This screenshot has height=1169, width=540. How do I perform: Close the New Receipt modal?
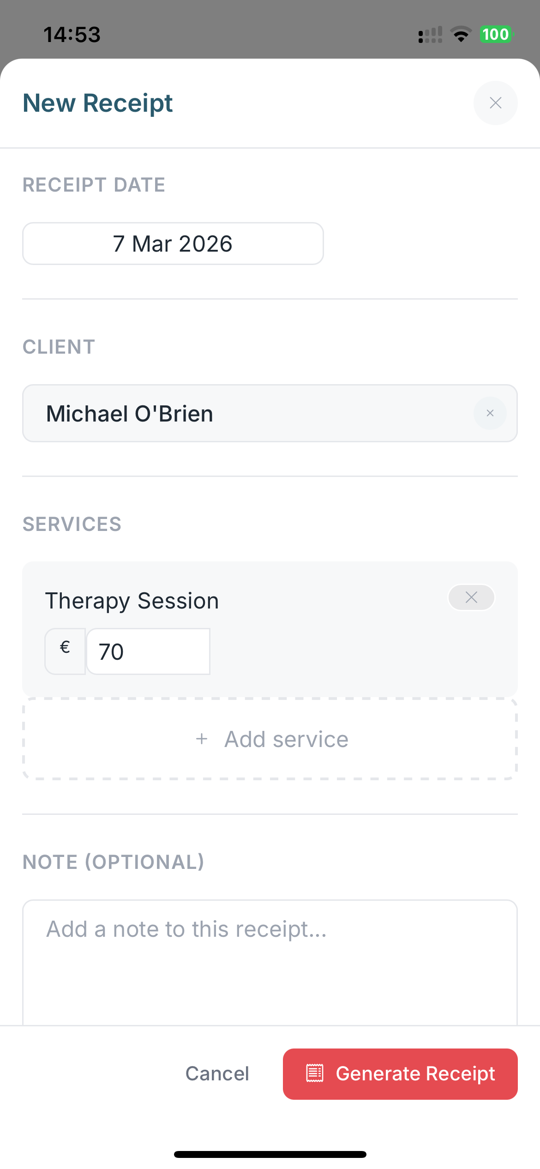tap(495, 103)
